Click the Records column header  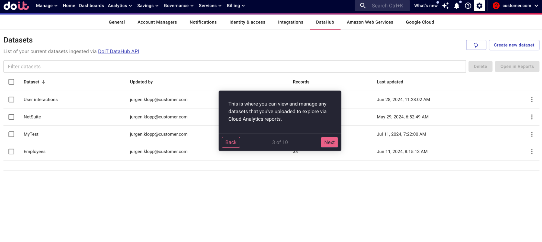pyautogui.click(x=301, y=82)
